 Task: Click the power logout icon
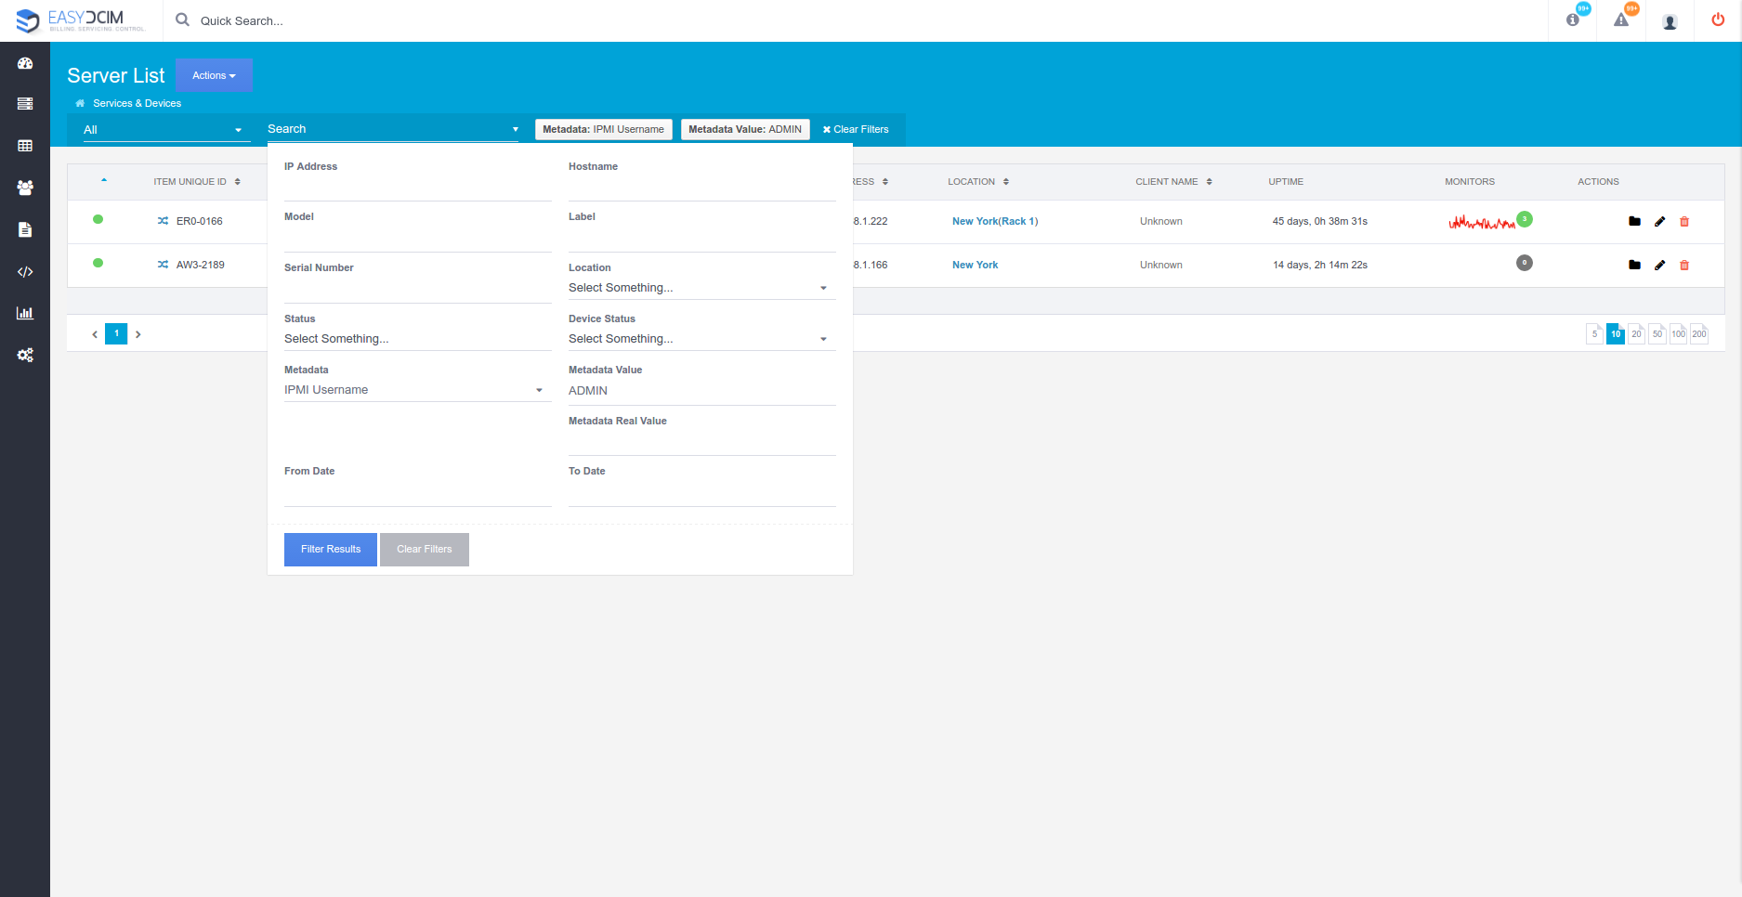coord(1717,19)
